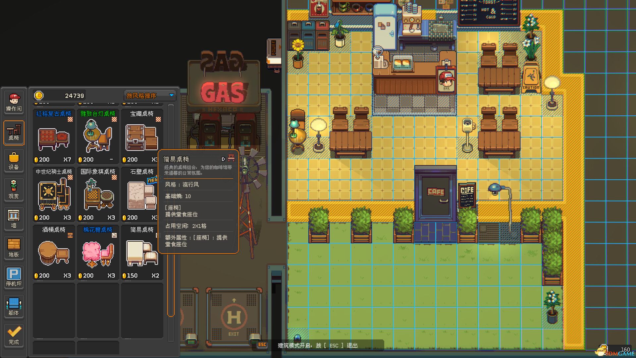Select the 国际象棋桌椅 chess table item
Screen dimensions: 636x358
98,194
